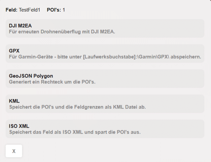Screen dimensions: 211x162
Task: Export as GeoJSON Polygon
Action: 105,79
